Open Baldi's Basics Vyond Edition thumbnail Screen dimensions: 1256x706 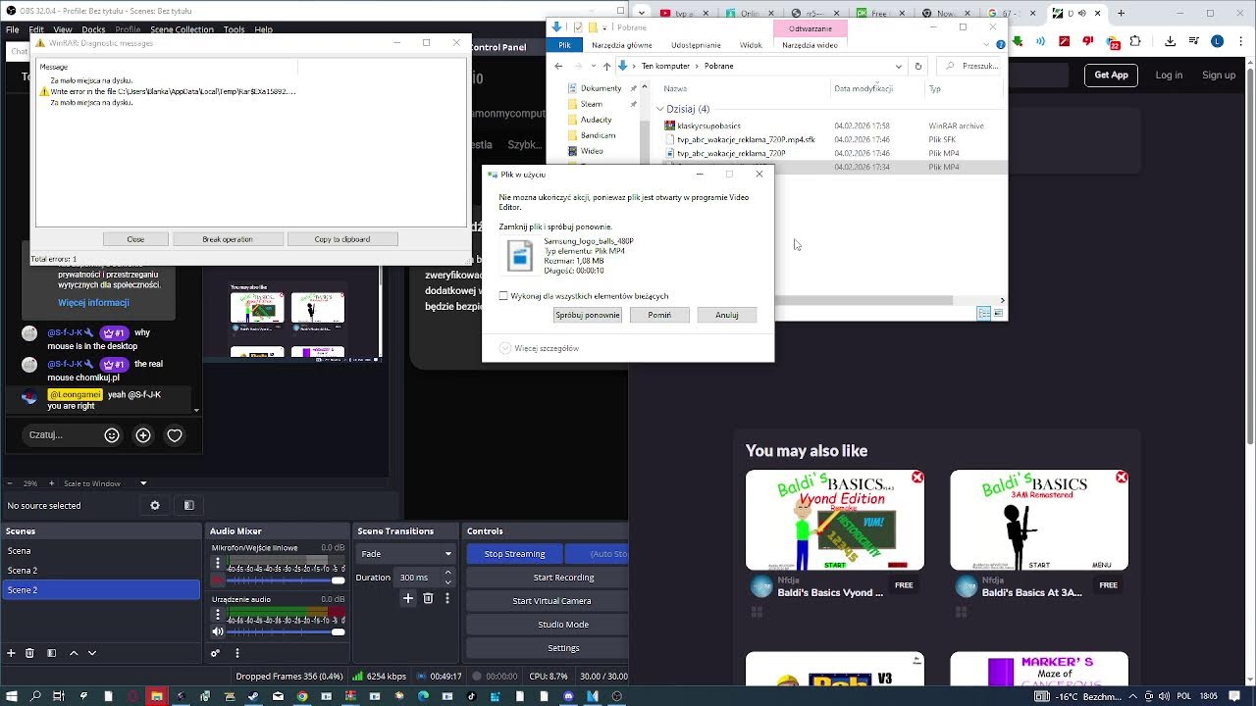[x=834, y=520]
